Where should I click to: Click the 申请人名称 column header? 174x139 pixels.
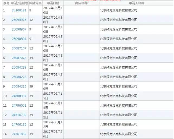(137, 3)
